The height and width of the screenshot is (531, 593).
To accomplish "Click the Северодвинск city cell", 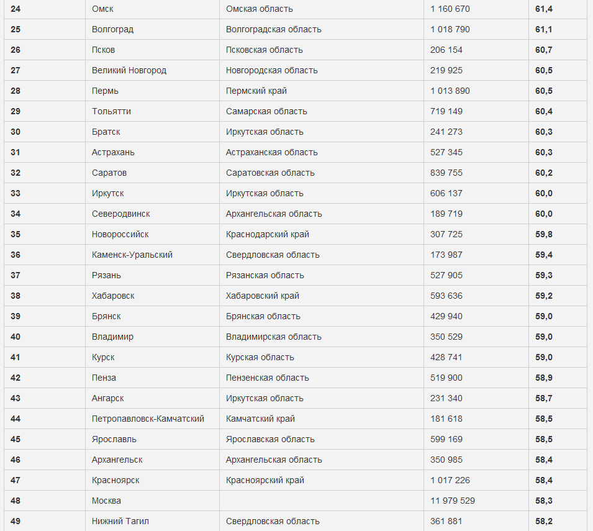I will click(120, 214).
